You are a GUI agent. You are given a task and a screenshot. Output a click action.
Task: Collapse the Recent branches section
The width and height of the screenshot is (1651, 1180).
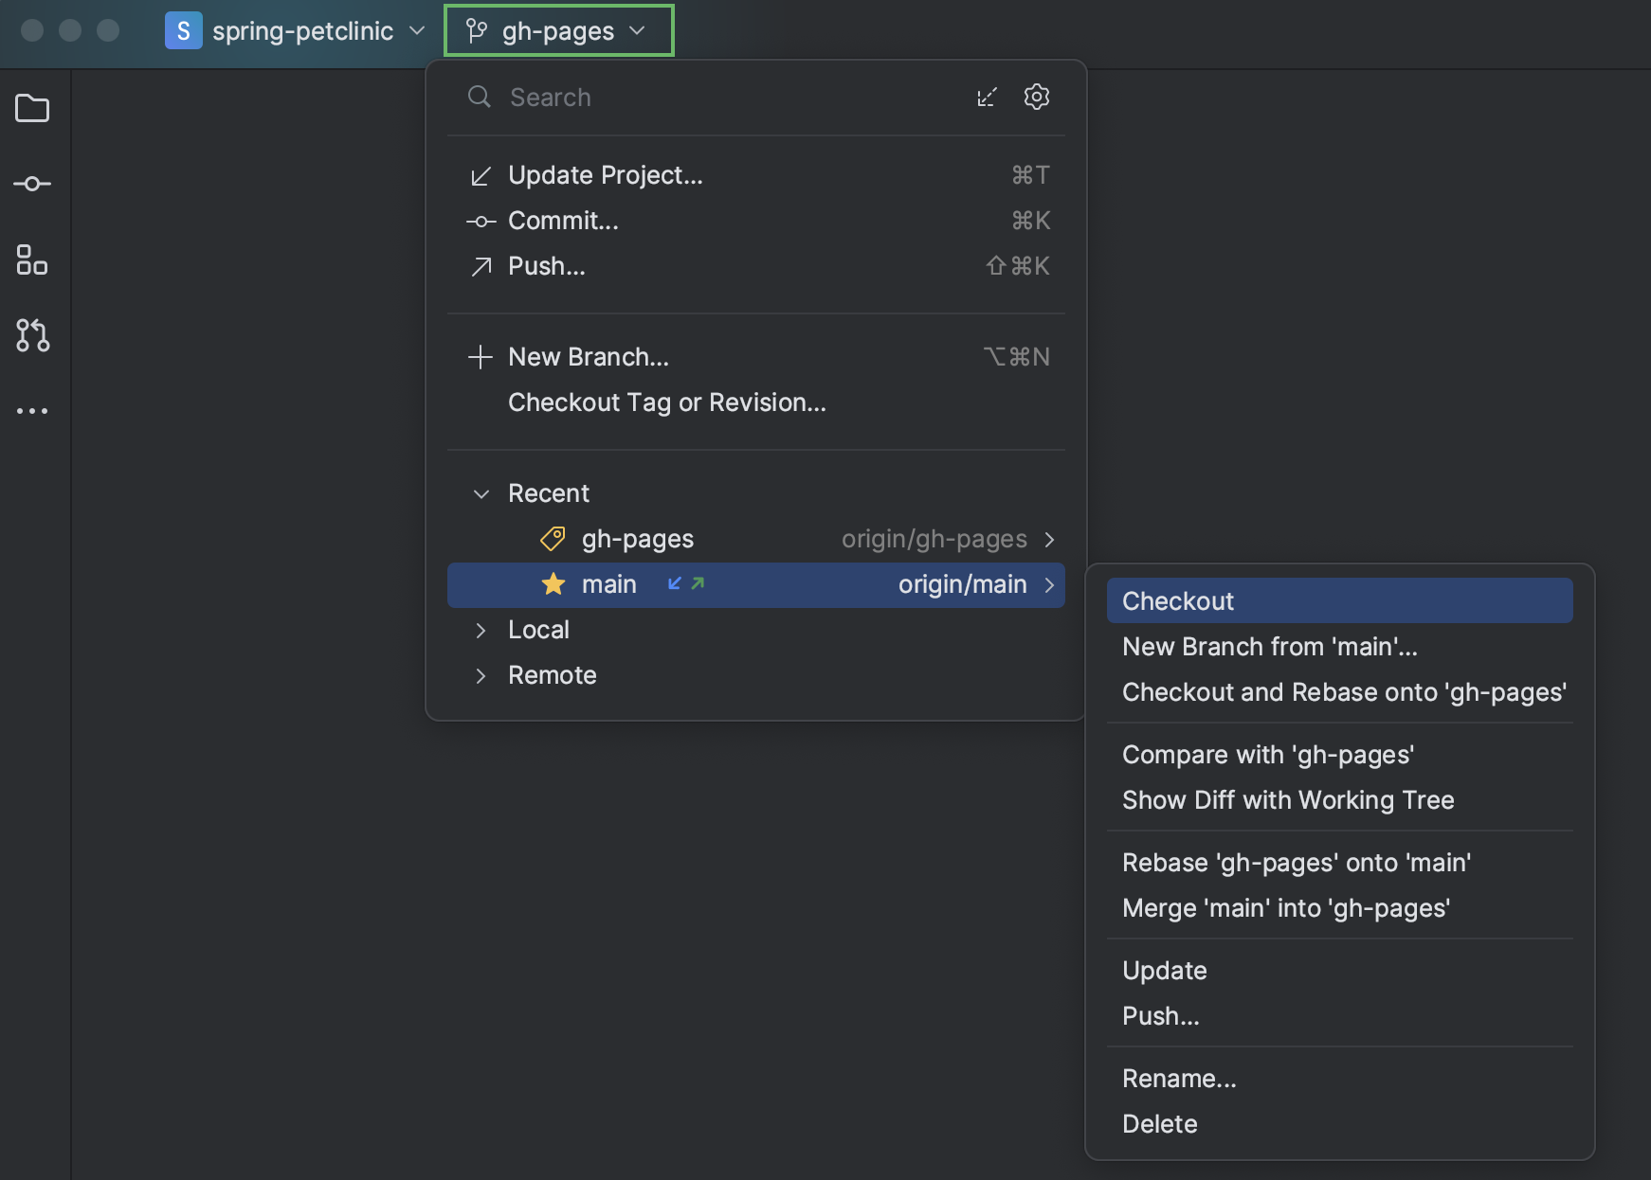(480, 493)
